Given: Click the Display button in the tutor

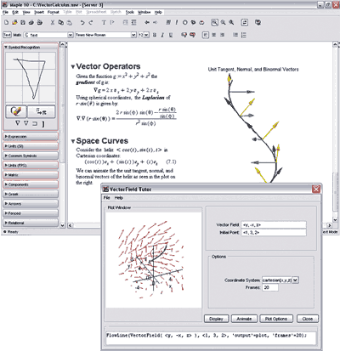Looking at the screenshot, I should [x=216, y=319].
